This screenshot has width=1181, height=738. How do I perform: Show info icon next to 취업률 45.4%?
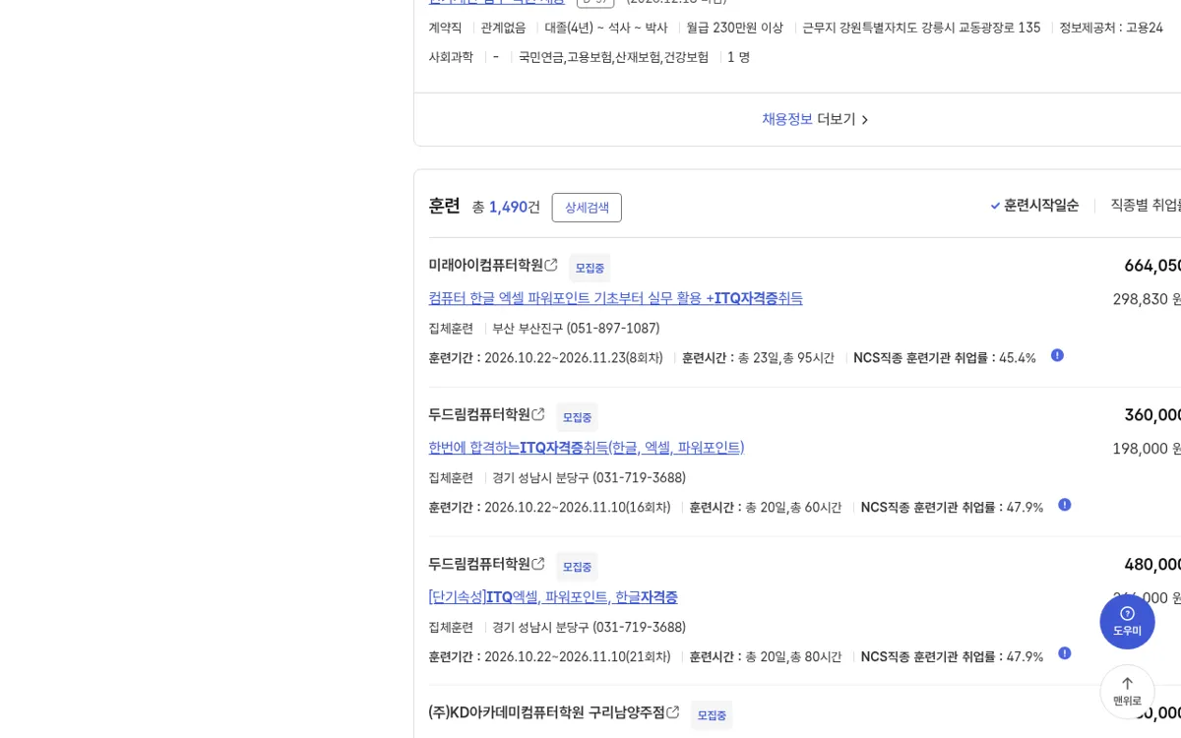click(1057, 355)
